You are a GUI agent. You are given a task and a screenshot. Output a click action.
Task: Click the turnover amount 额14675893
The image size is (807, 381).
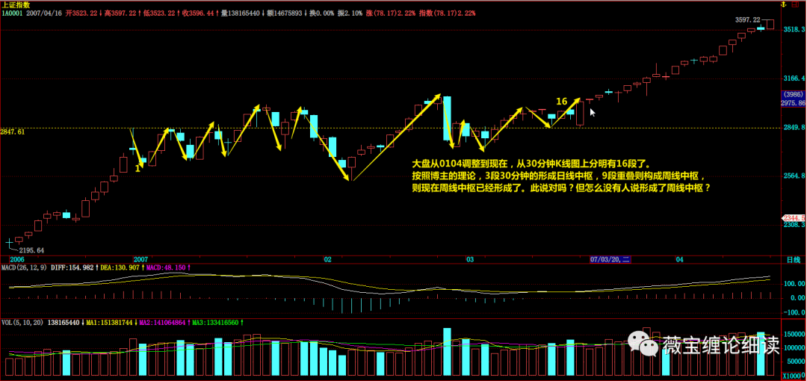point(284,13)
